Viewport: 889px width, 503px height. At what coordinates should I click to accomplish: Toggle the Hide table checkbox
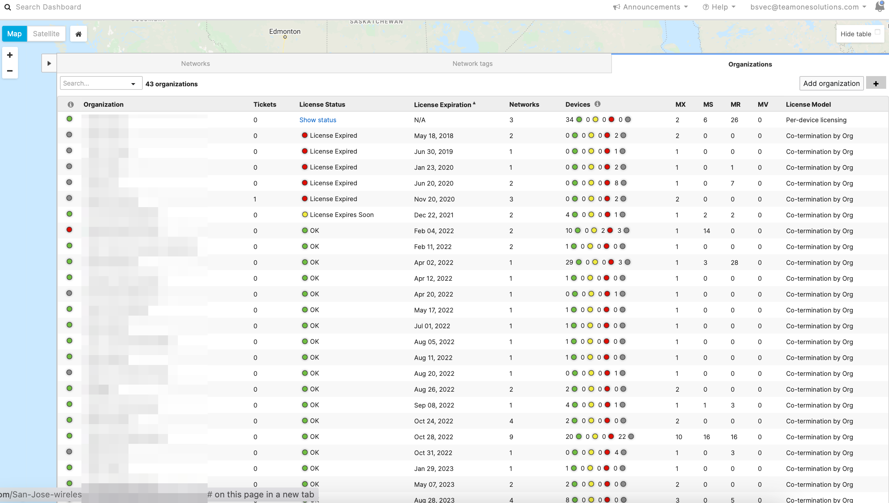878,32
